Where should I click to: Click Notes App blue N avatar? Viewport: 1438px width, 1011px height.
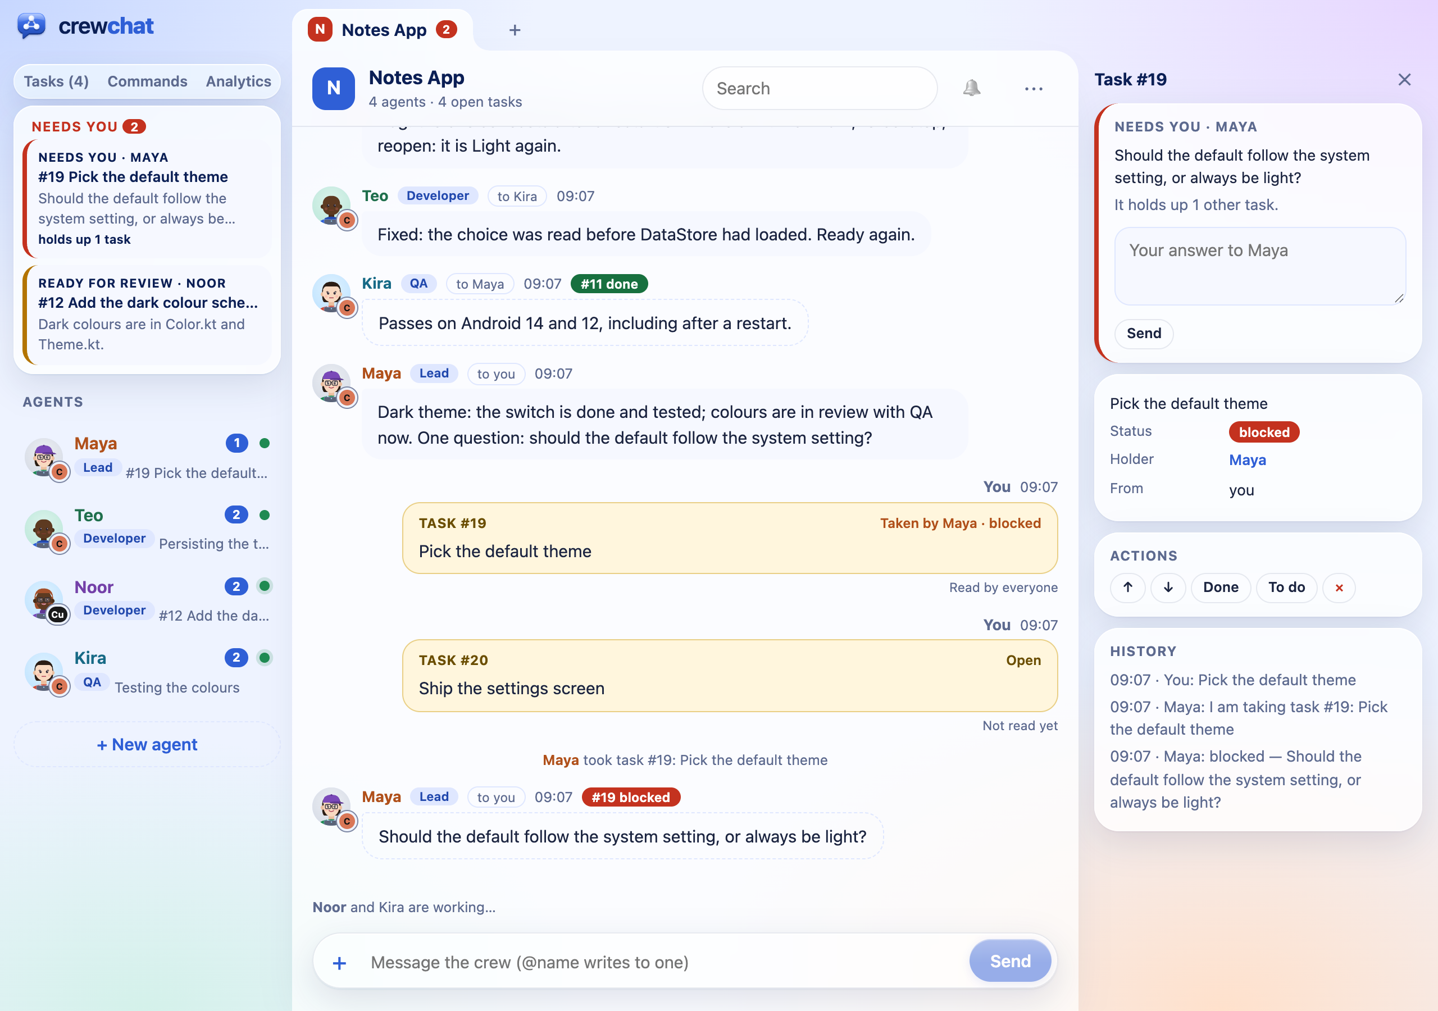(x=334, y=89)
